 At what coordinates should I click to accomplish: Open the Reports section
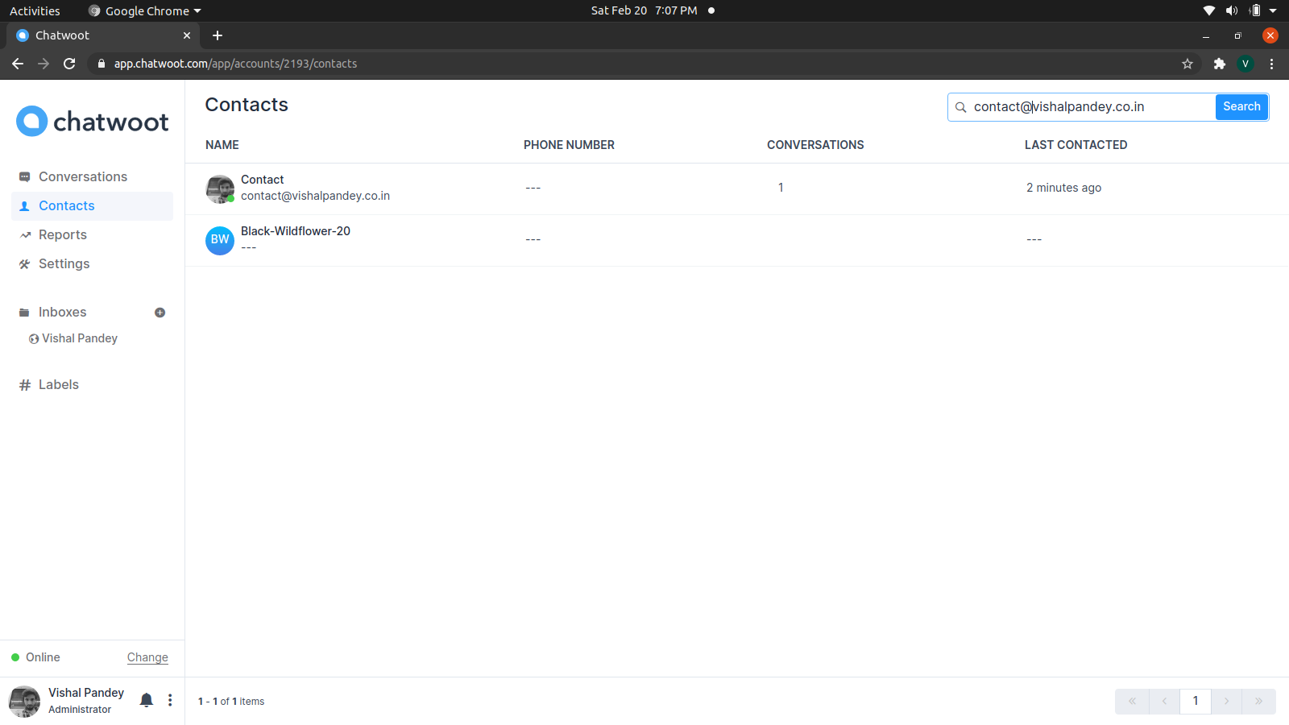62,234
